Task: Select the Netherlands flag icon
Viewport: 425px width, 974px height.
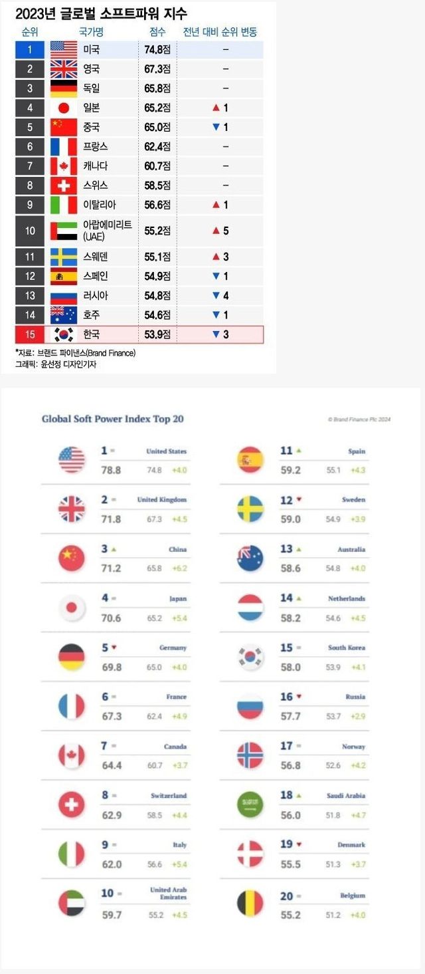Action: pos(250,608)
